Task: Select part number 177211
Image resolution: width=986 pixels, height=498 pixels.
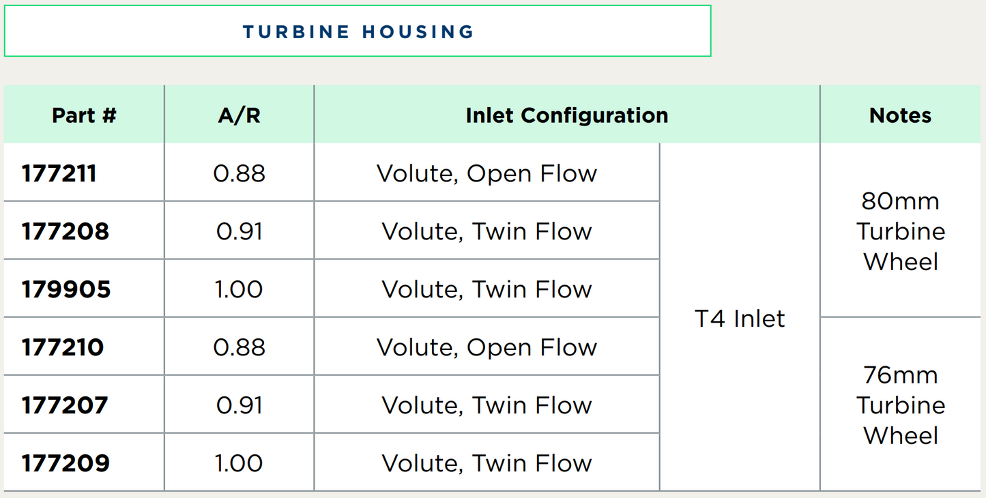Action: pyautogui.click(x=59, y=173)
